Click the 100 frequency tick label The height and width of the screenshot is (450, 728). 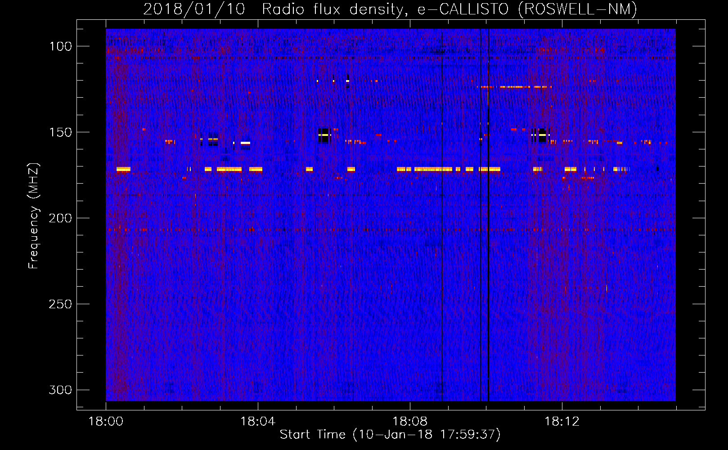[x=60, y=46]
